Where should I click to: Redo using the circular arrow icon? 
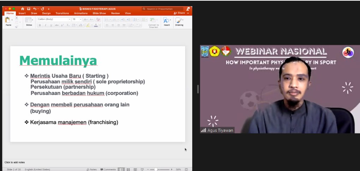(x=42, y=9)
